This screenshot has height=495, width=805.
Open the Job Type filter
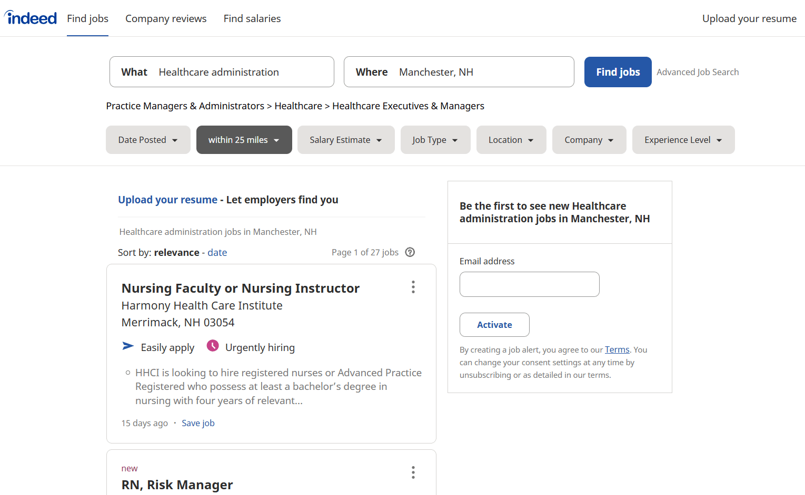click(x=435, y=140)
